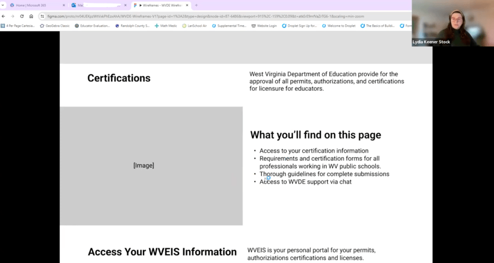Open the Educator Evaluation bookmark
Screen dimensions: 494x263
(92, 26)
